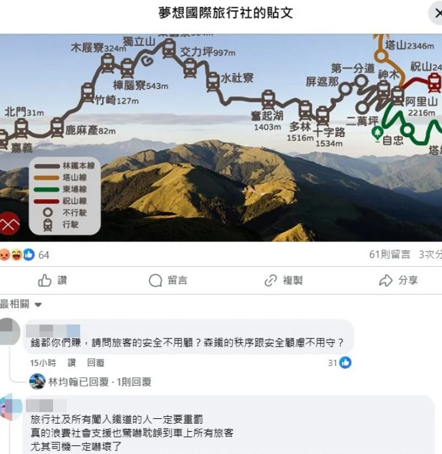Click the 64 reactions count
442x454 pixels.
[44, 255]
